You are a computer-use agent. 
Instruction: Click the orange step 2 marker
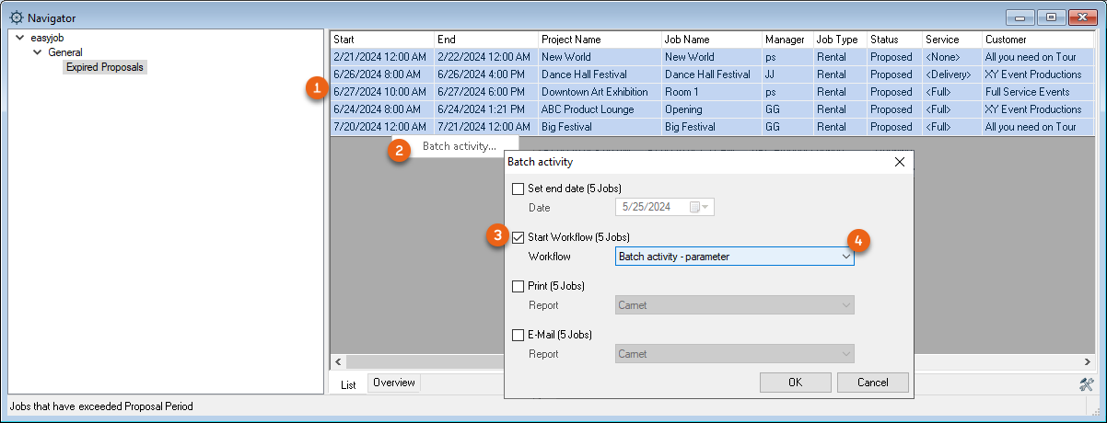click(399, 150)
